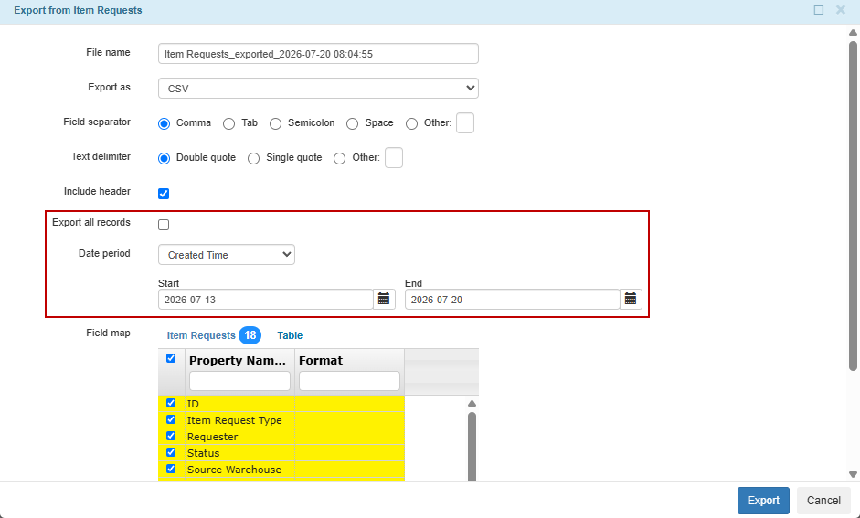Click the field map scrollbar up arrow
Screen dimensions: 860x518
(472, 404)
